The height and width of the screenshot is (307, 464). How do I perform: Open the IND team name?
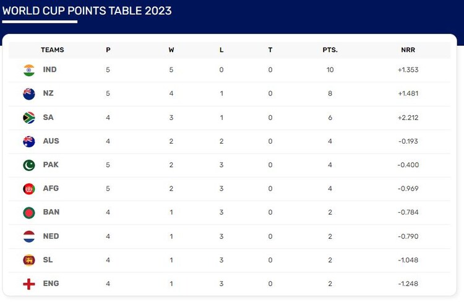[x=50, y=70]
